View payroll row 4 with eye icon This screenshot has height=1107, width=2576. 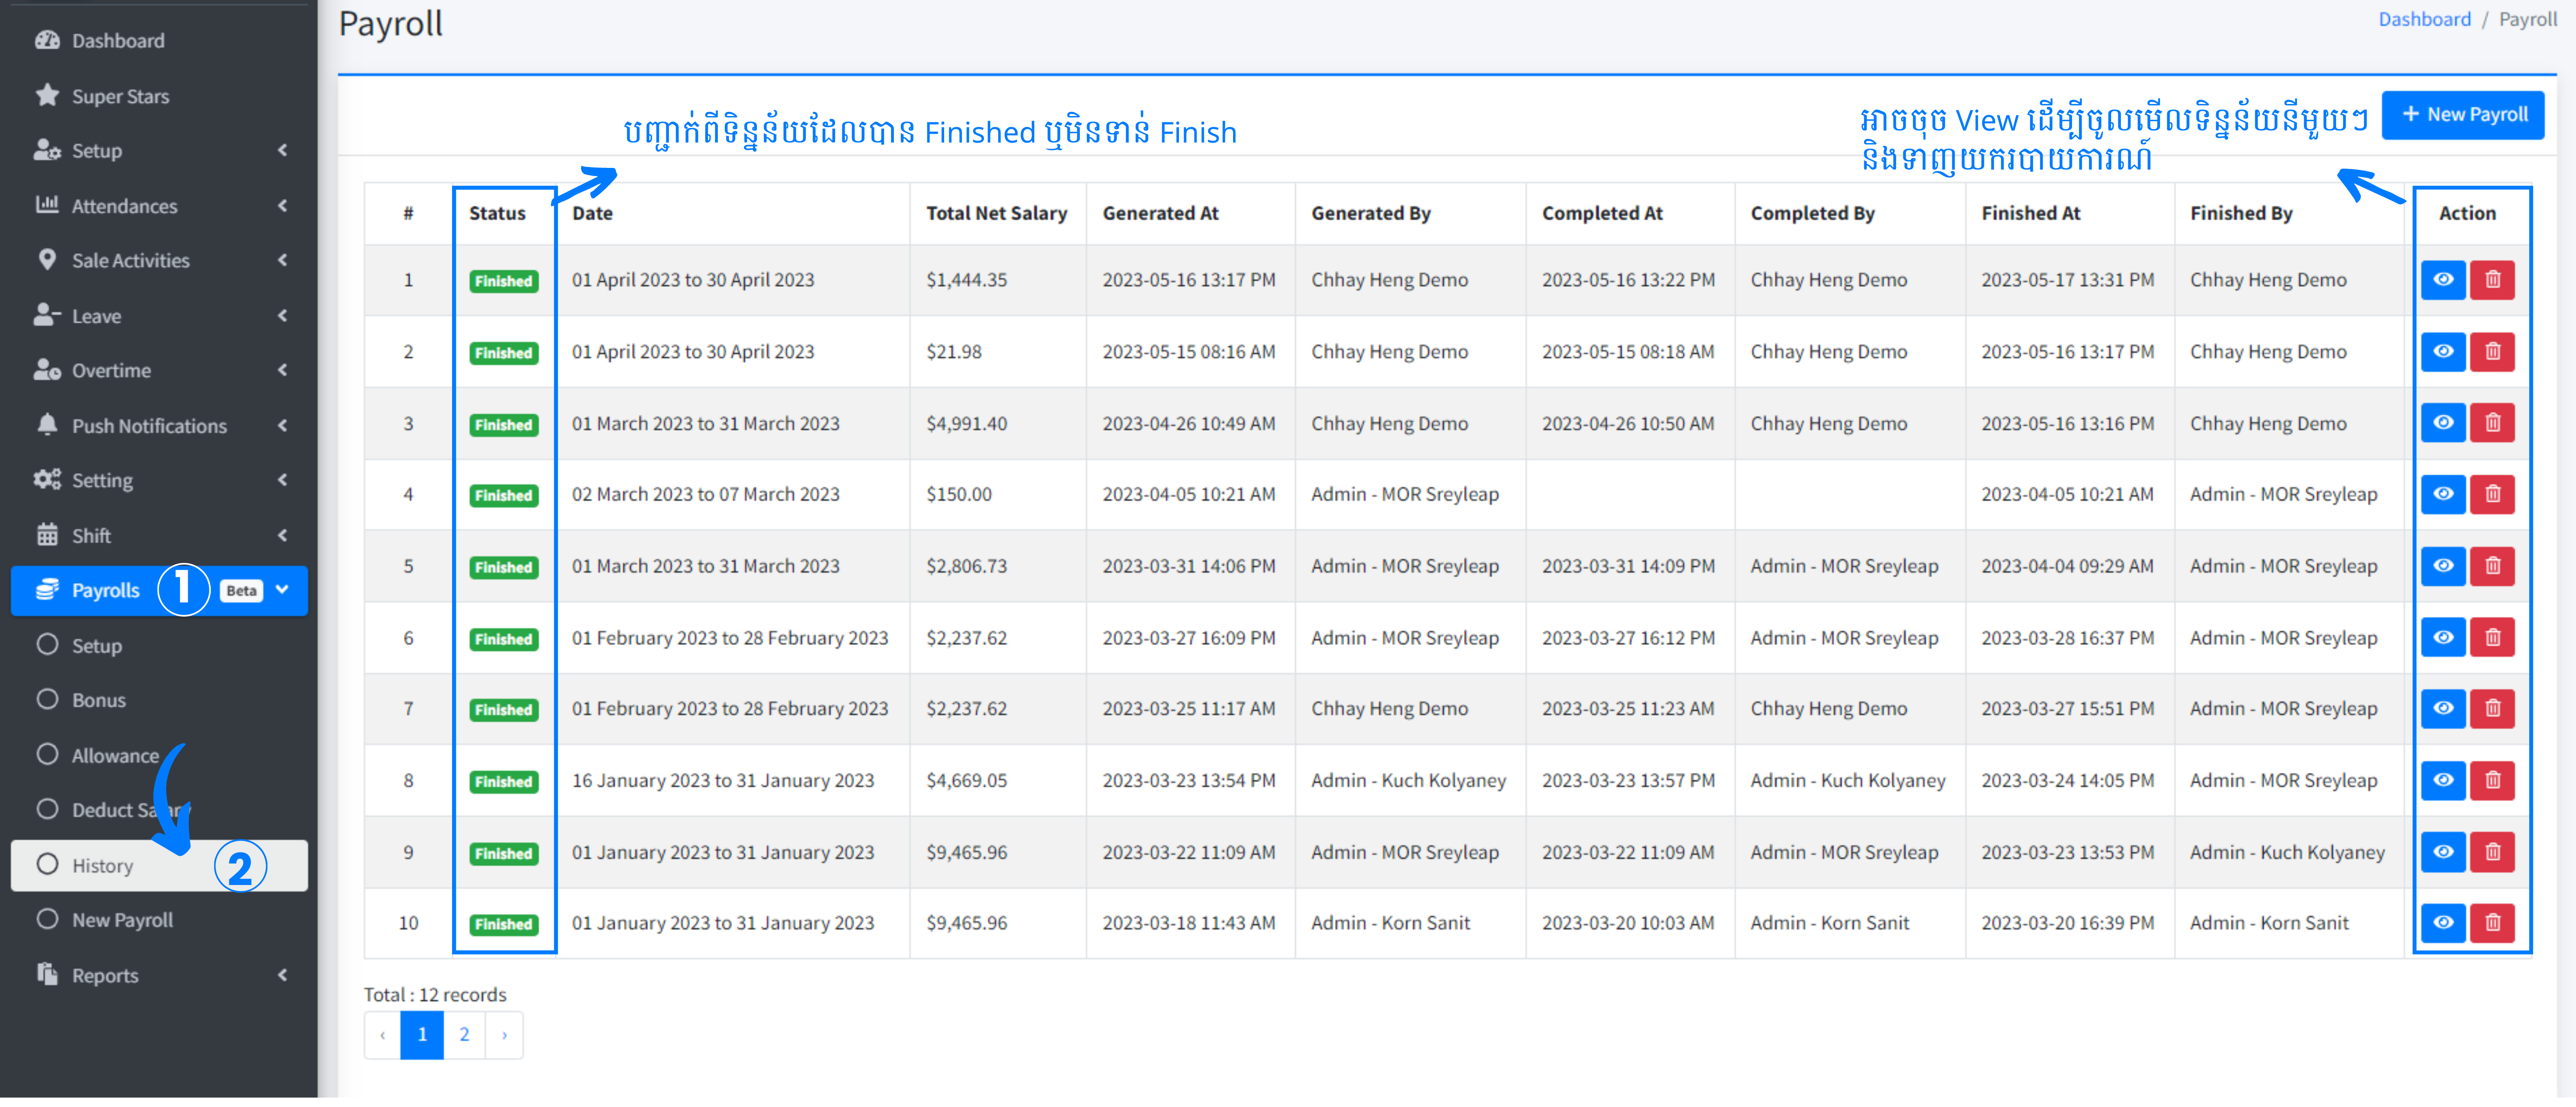tap(2443, 495)
